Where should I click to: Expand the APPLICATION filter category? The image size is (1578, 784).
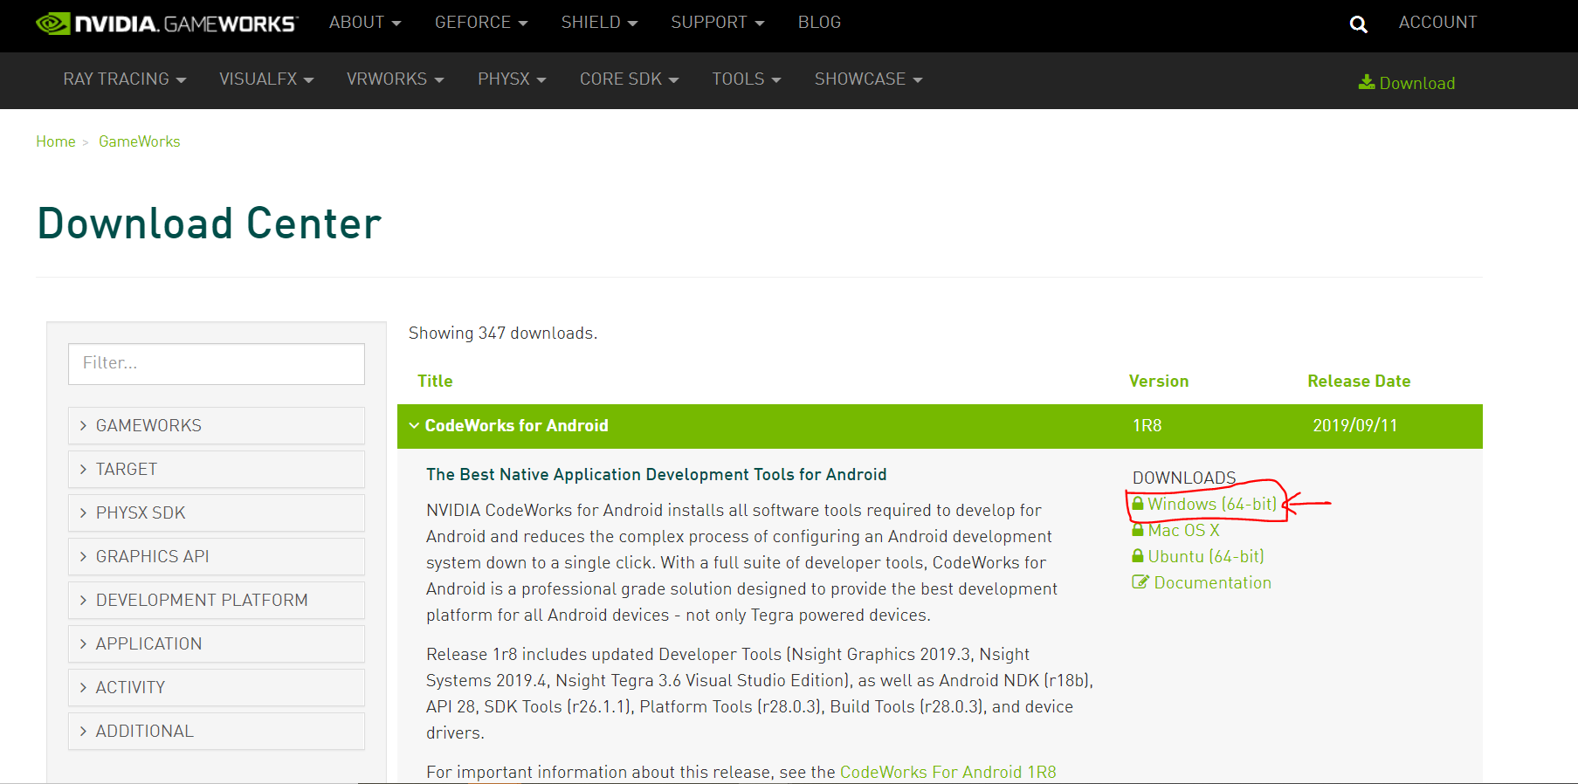click(x=217, y=644)
